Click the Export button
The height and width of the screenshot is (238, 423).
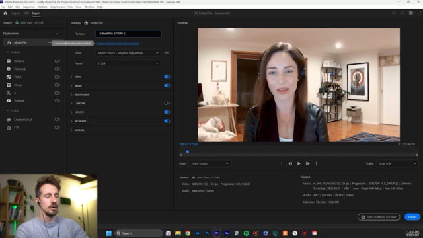412,217
